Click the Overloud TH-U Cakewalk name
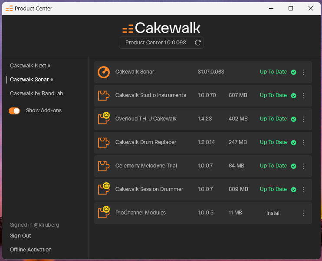 146,119
